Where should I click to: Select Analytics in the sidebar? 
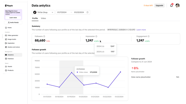click(13, 55)
